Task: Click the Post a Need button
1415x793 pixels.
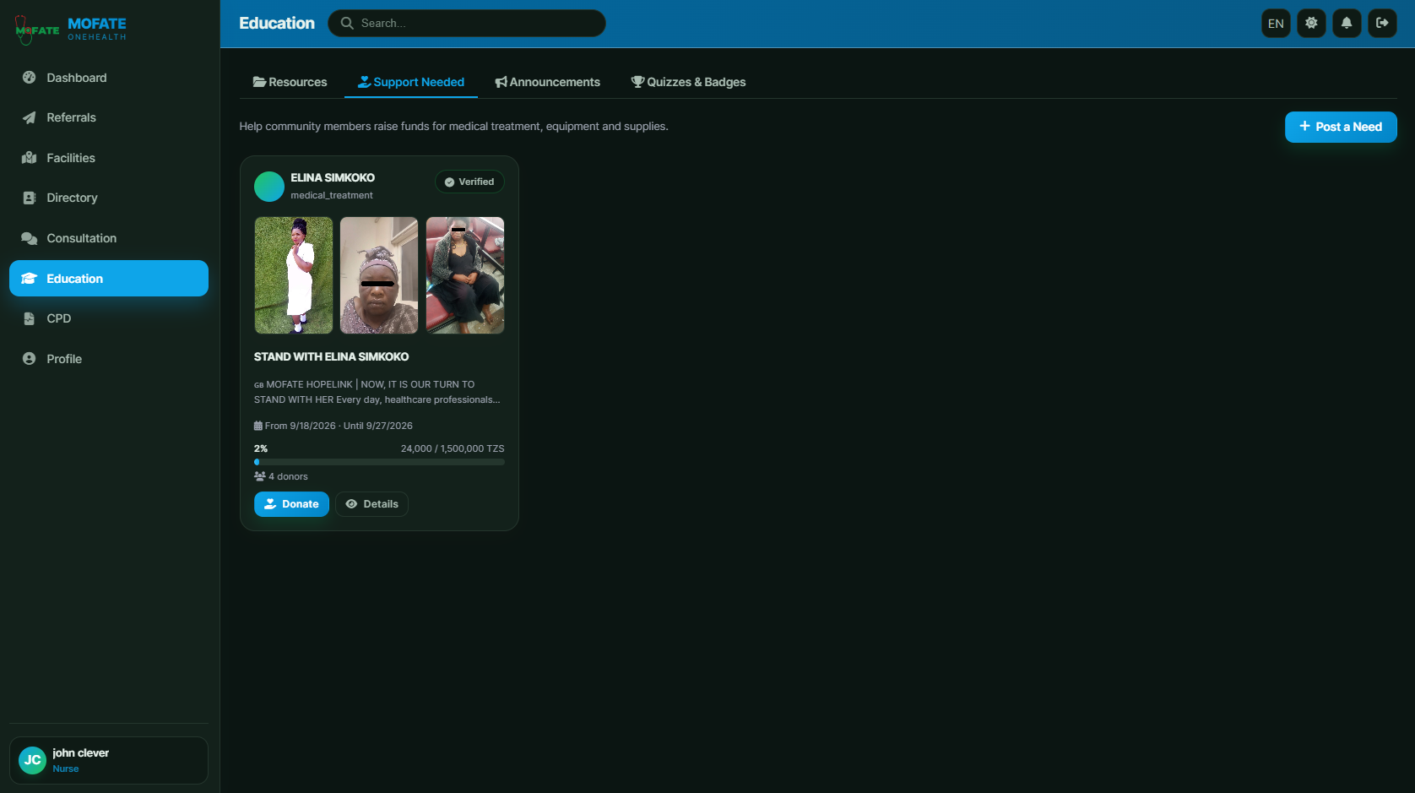Action: pos(1341,127)
